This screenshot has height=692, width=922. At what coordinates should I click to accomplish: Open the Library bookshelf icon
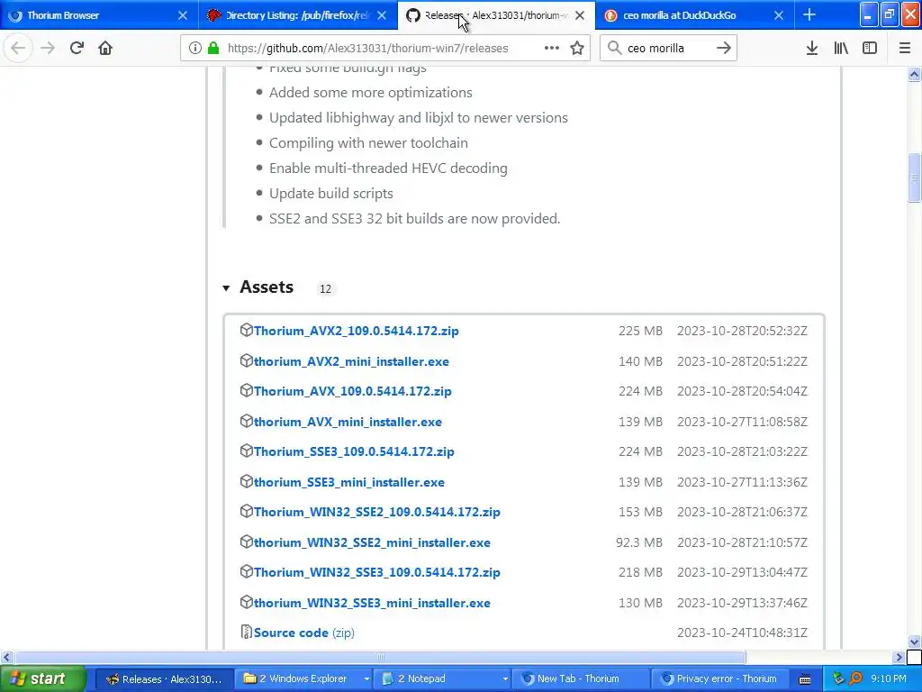841,48
